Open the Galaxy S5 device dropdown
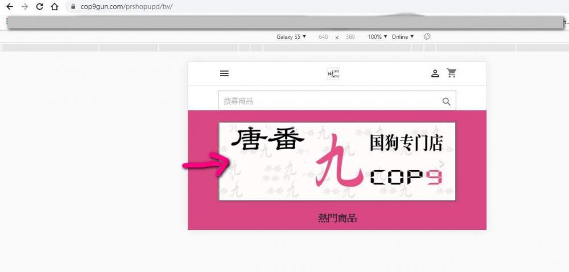The height and width of the screenshot is (272, 569). [x=291, y=36]
